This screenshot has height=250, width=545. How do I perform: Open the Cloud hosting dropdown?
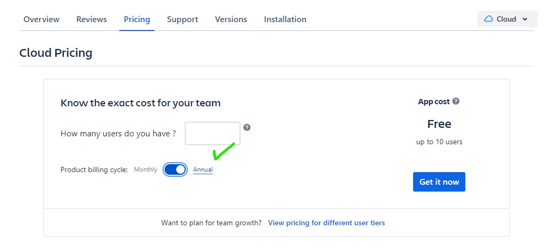click(505, 19)
